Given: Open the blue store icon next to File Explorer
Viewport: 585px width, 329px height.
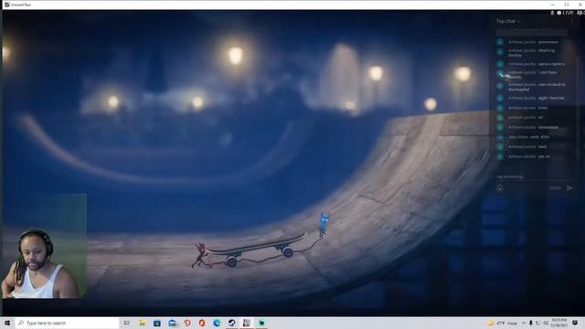Looking at the screenshot, I should pos(156,323).
